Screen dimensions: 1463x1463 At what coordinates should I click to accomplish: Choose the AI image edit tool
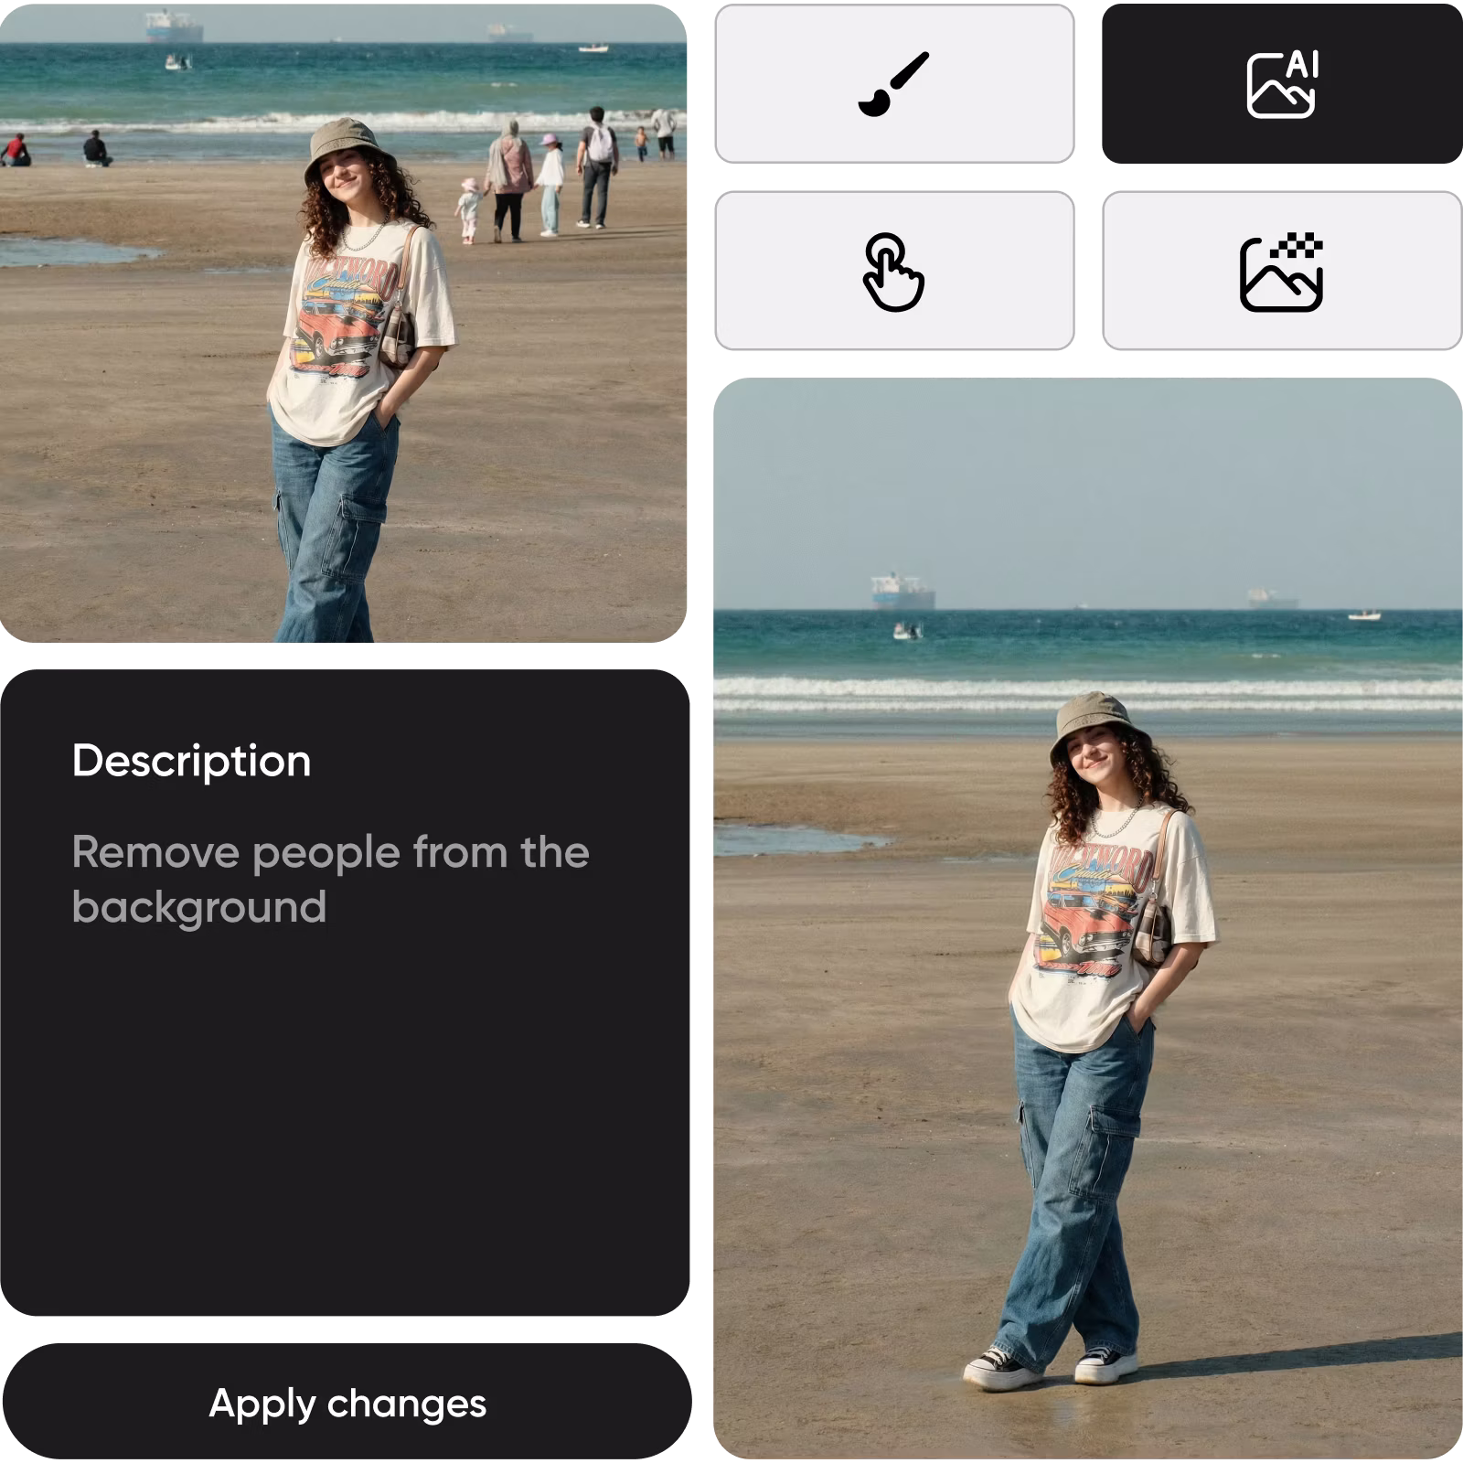(1282, 84)
